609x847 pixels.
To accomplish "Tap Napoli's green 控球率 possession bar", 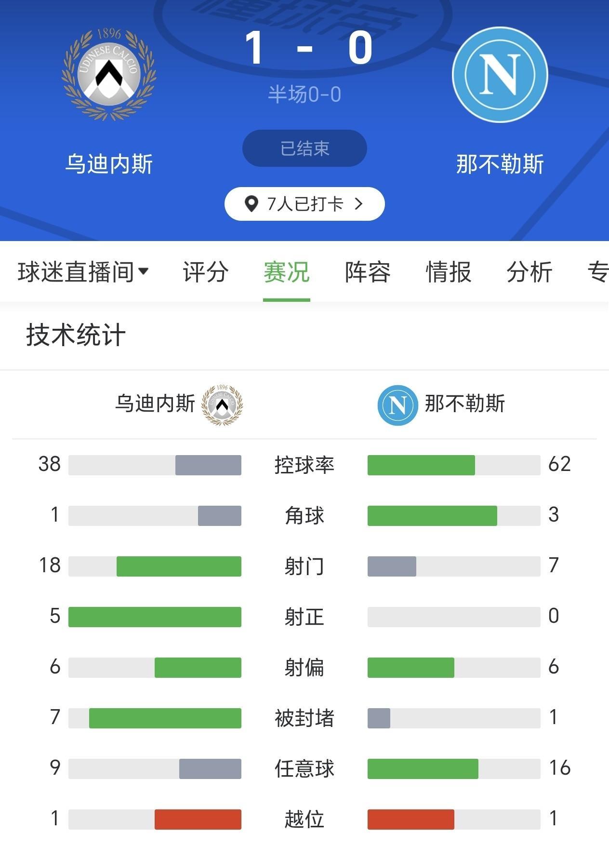I will point(421,465).
